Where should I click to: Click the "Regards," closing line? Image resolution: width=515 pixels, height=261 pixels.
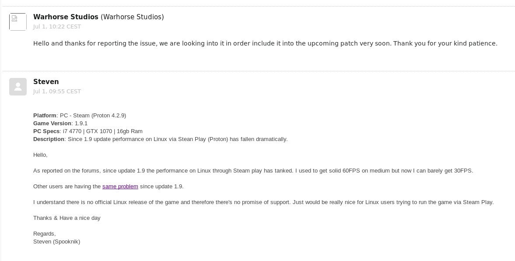(x=44, y=234)
